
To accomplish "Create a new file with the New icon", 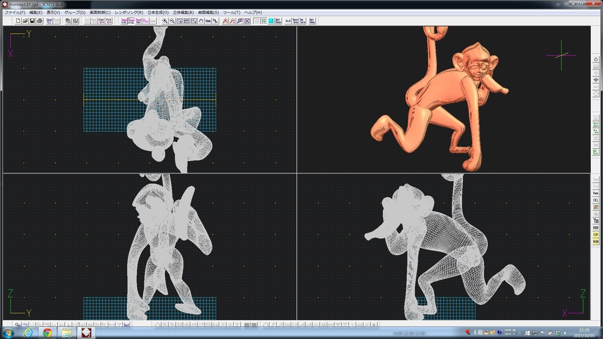I will (18, 21).
